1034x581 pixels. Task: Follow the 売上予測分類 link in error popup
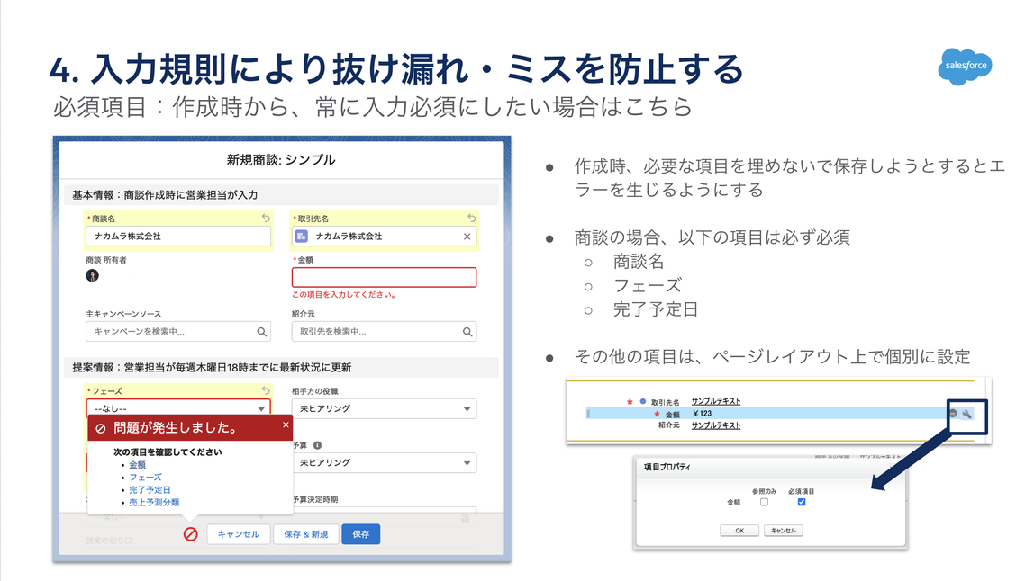click(x=154, y=503)
